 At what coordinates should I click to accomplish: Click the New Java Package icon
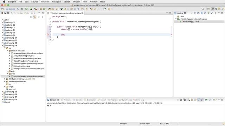(41, 9)
